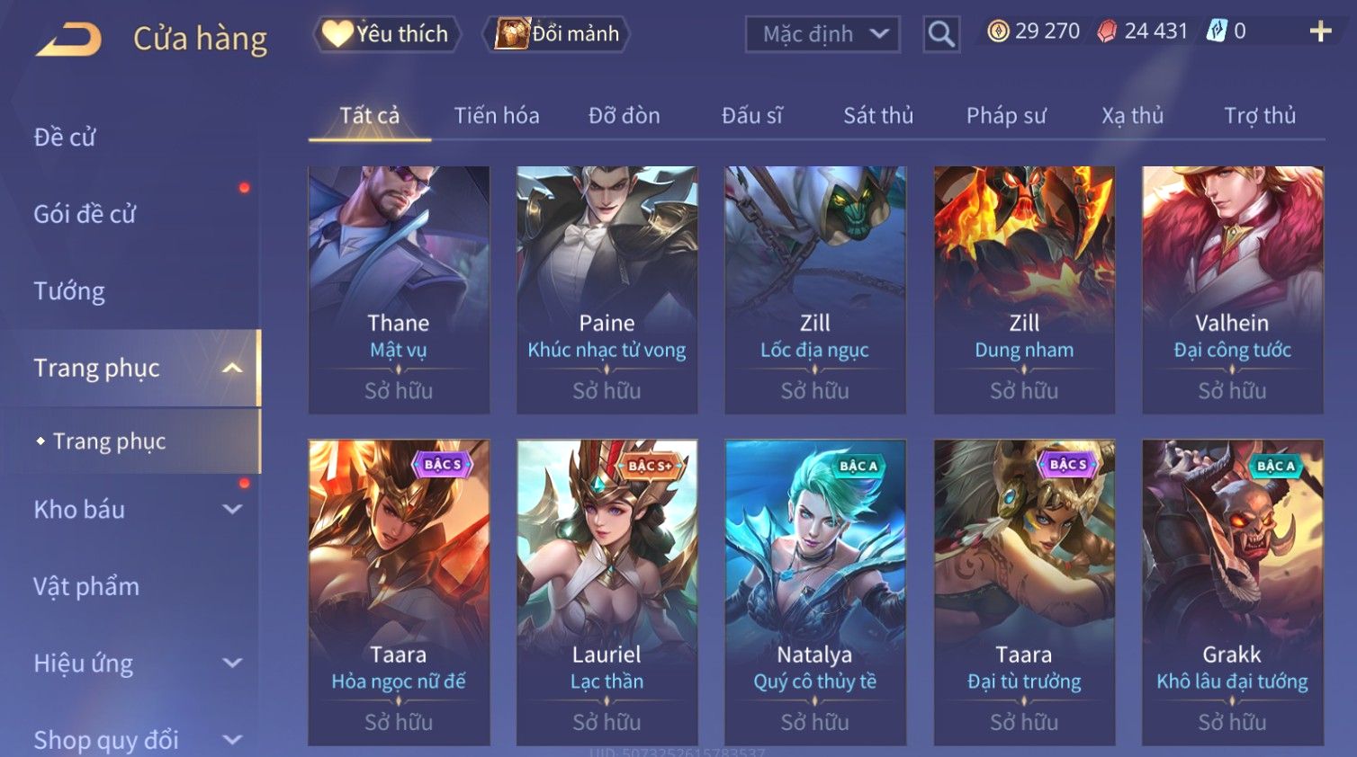Open the Mặc định sort dropdown

[x=822, y=34]
